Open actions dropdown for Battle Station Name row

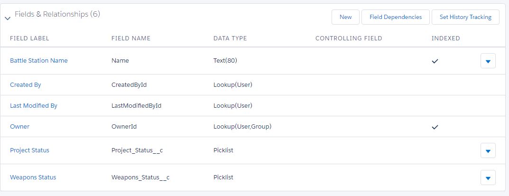point(488,61)
